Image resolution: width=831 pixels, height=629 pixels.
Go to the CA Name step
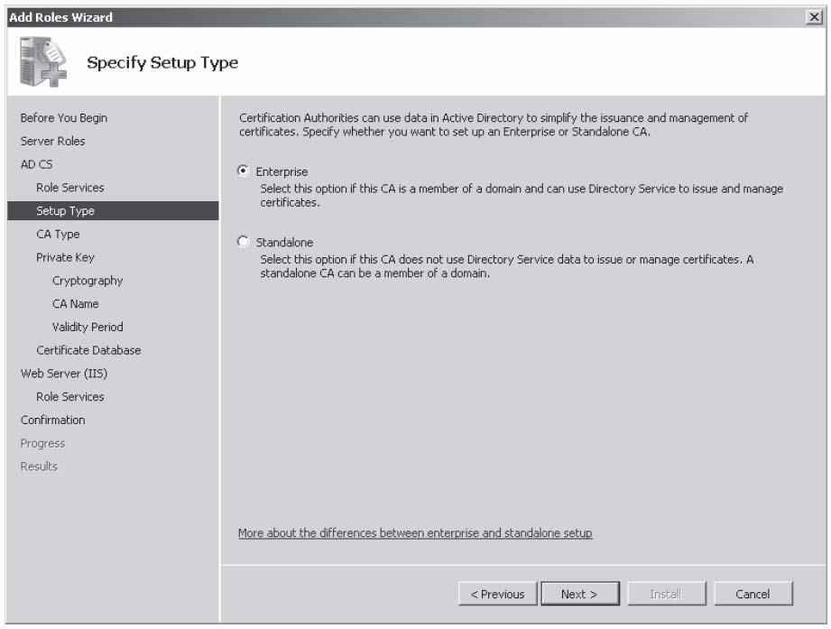[x=75, y=303]
